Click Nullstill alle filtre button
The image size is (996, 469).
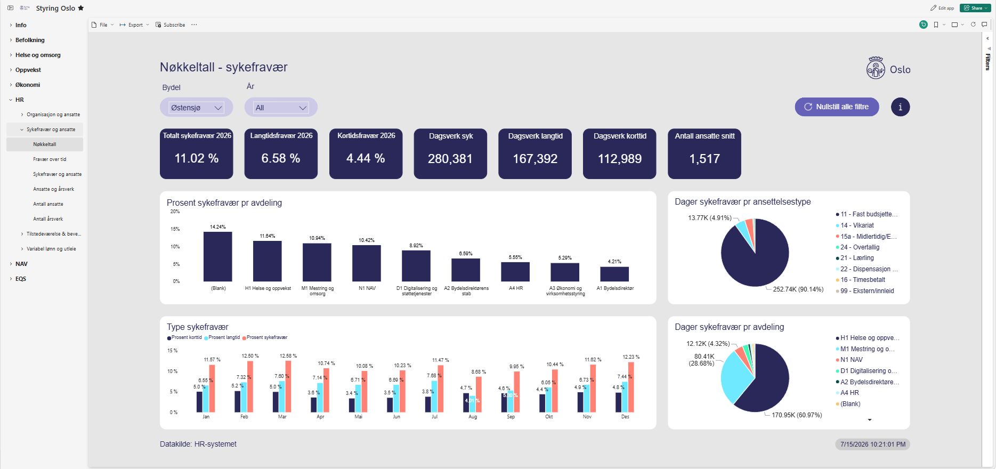coord(837,107)
